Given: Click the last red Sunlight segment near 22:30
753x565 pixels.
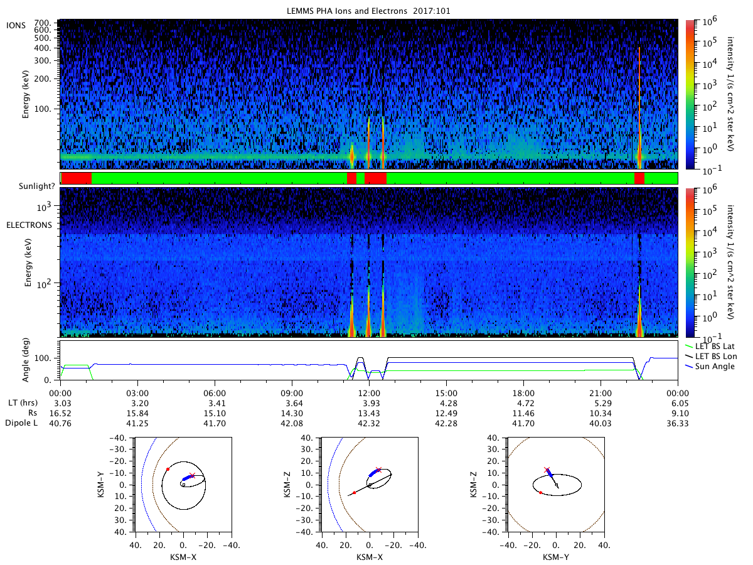Looking at the screenshot, I should click(x=639, y=178).
